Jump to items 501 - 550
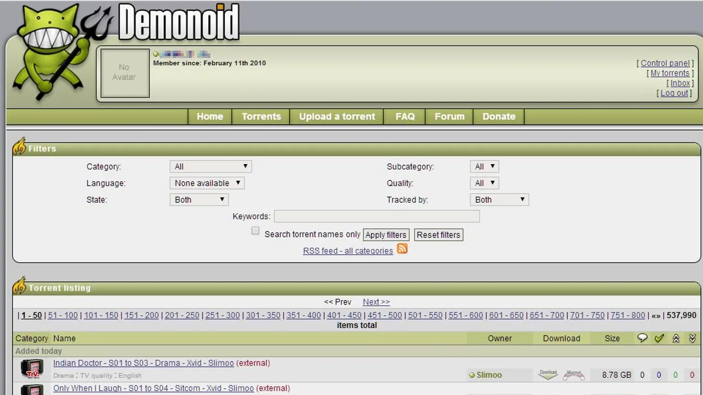Image resolution: width=703 pixels, height=395 pixels. [x=425, y=315]
